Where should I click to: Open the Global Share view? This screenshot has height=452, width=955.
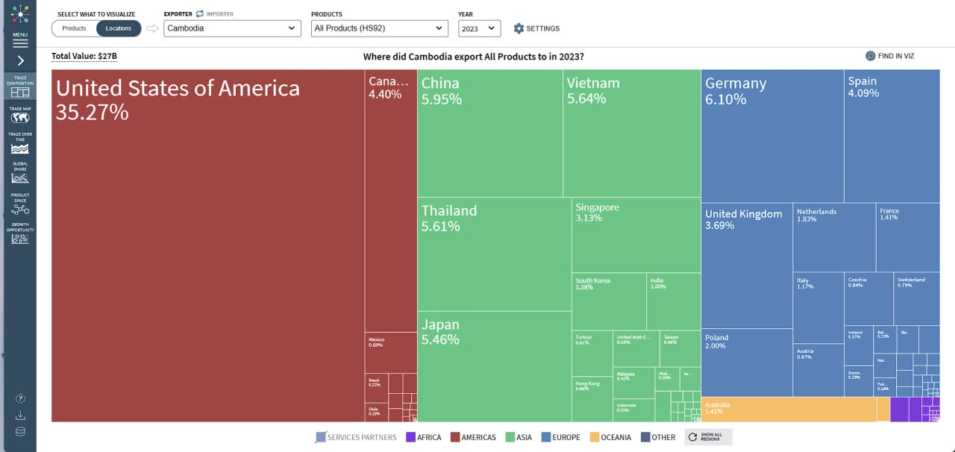20,172
